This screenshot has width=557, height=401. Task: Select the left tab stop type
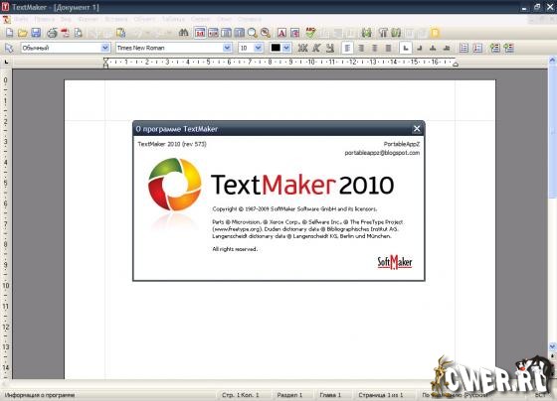point(406,48)
